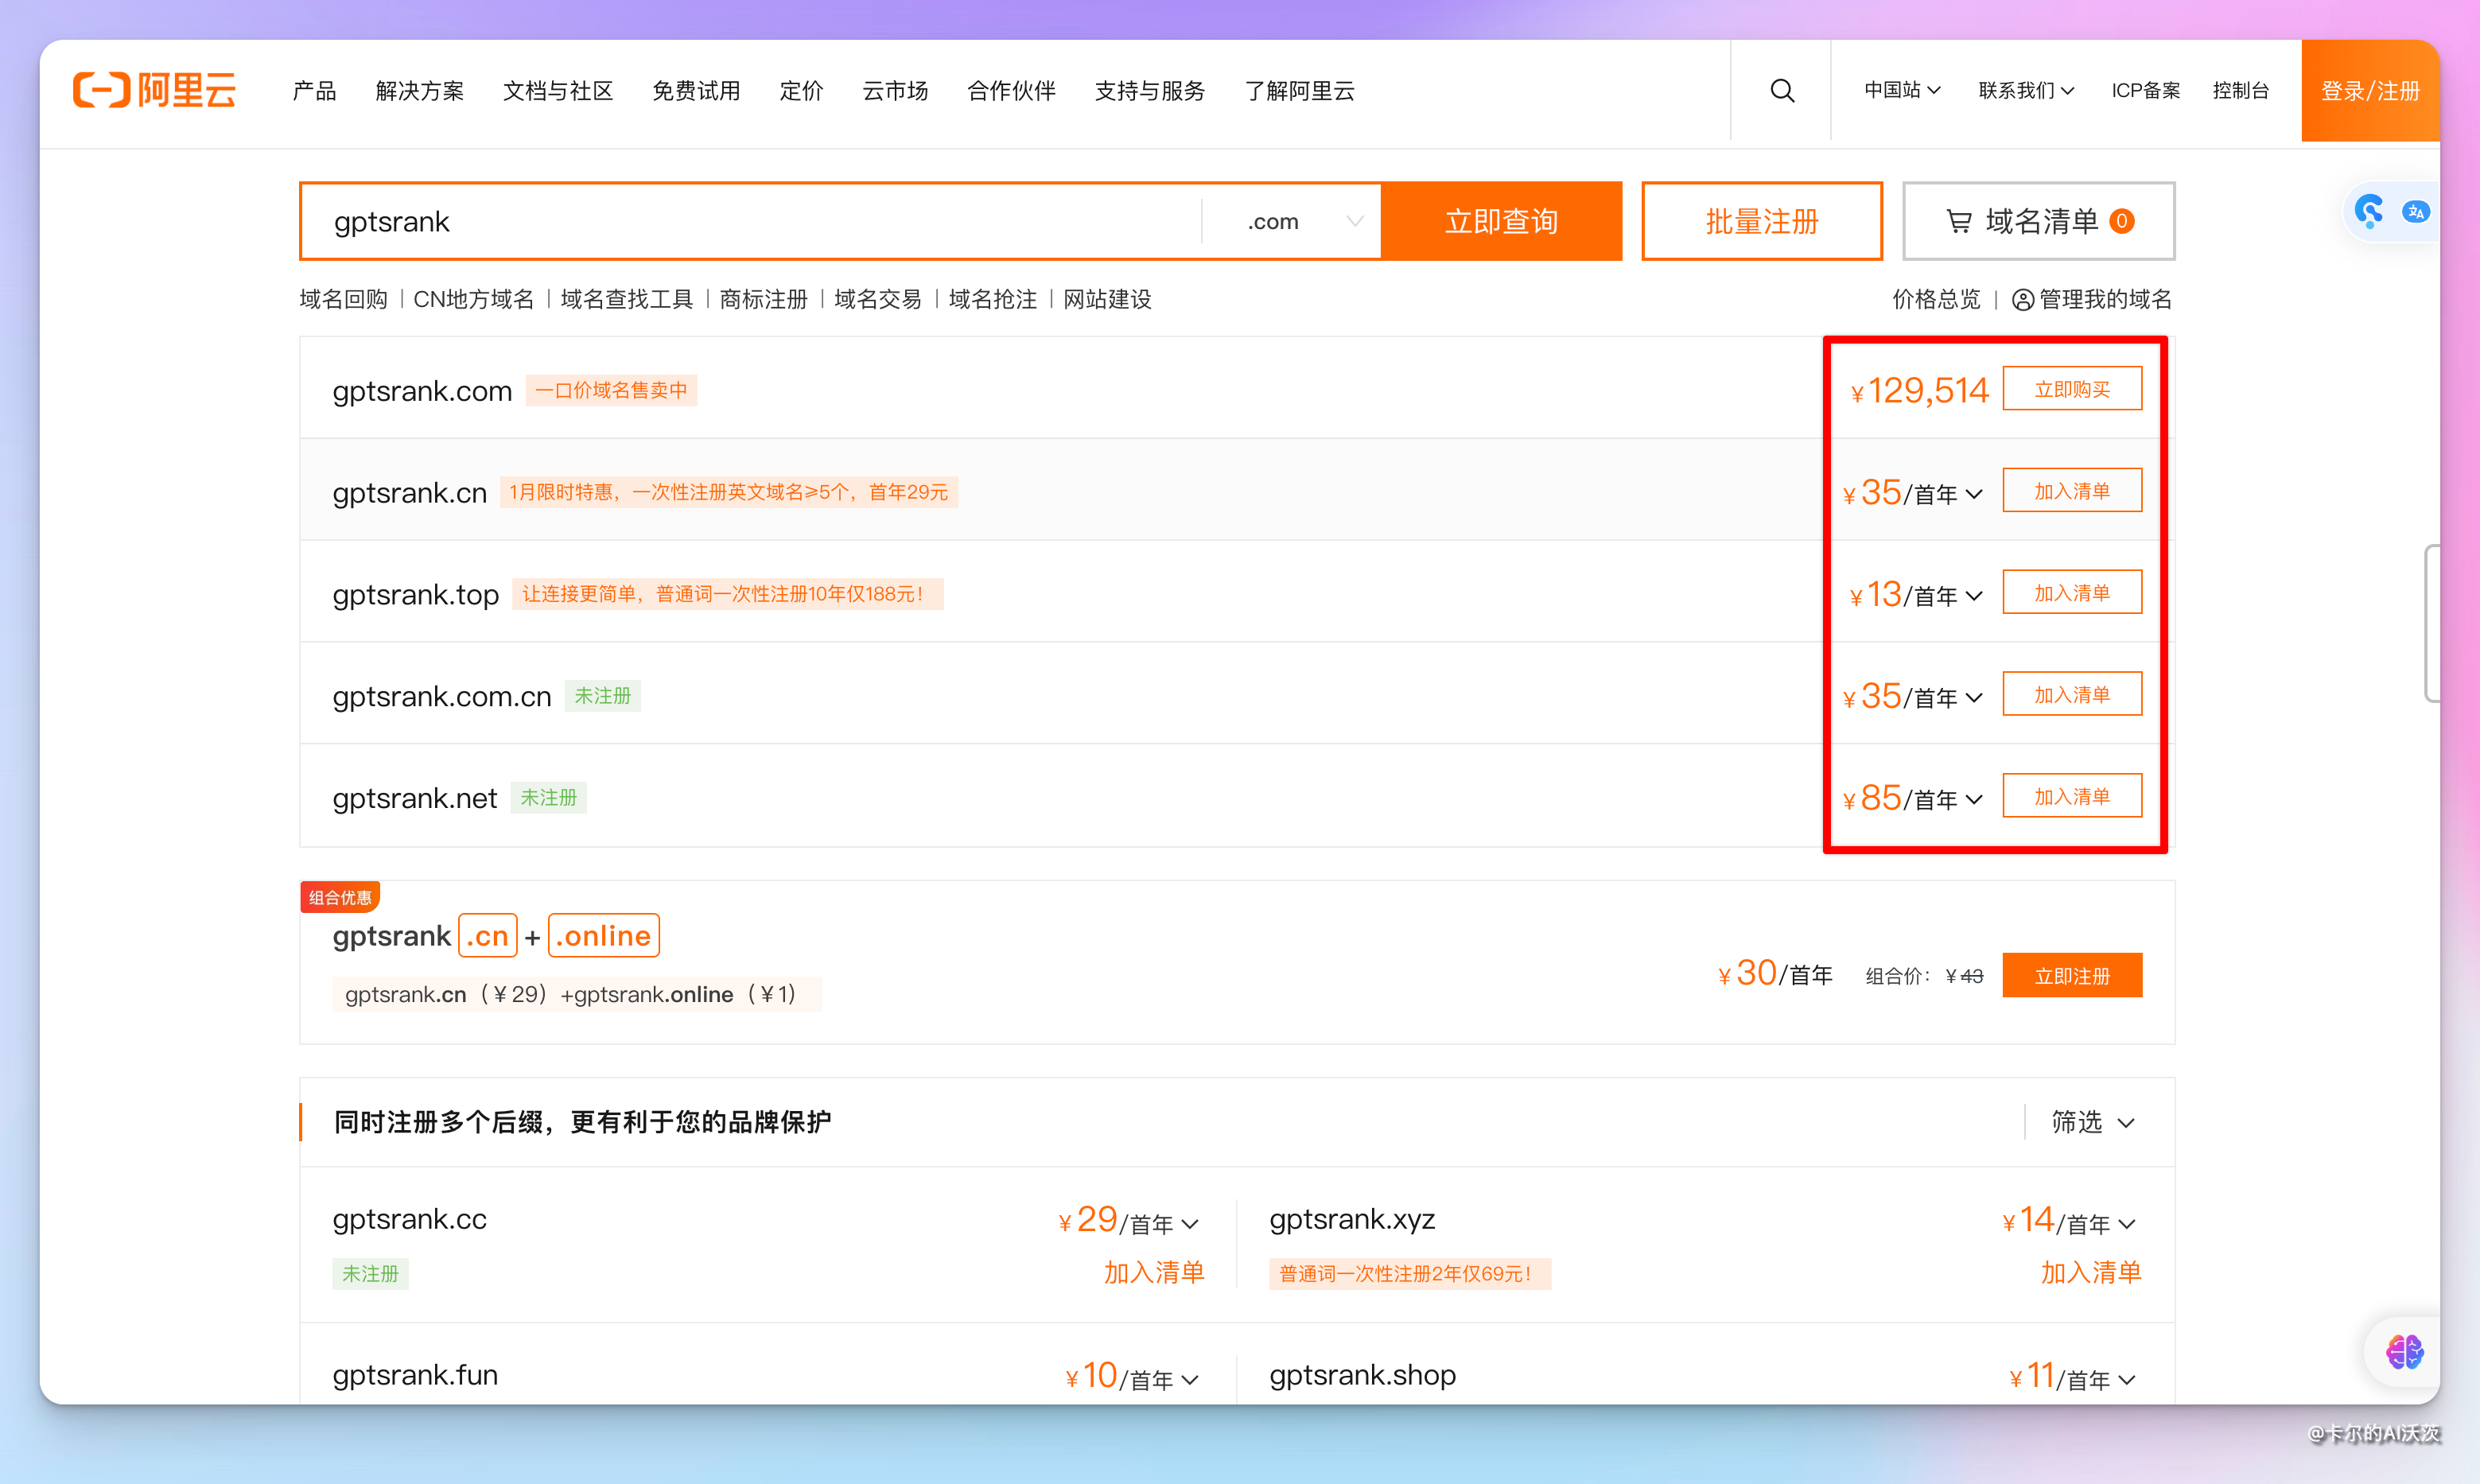Open the 了解阿里云 menu
The height and width of the screenshot is (1484, 2480).
pyautogui.click(x=1300, y=91)
